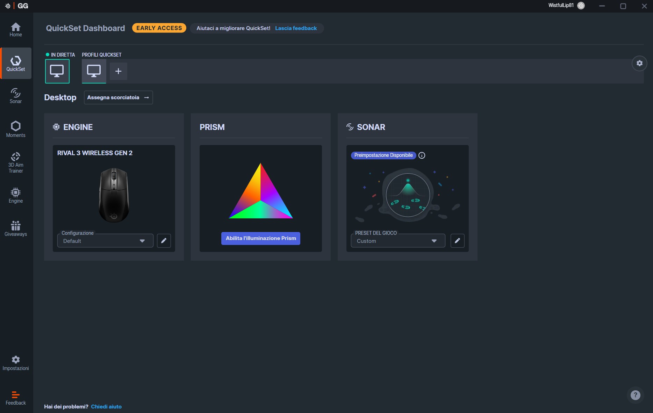This screenshot has height=413, width=653.
Task: Open Giveaways from the sidebar
Action: click(16, 229)
